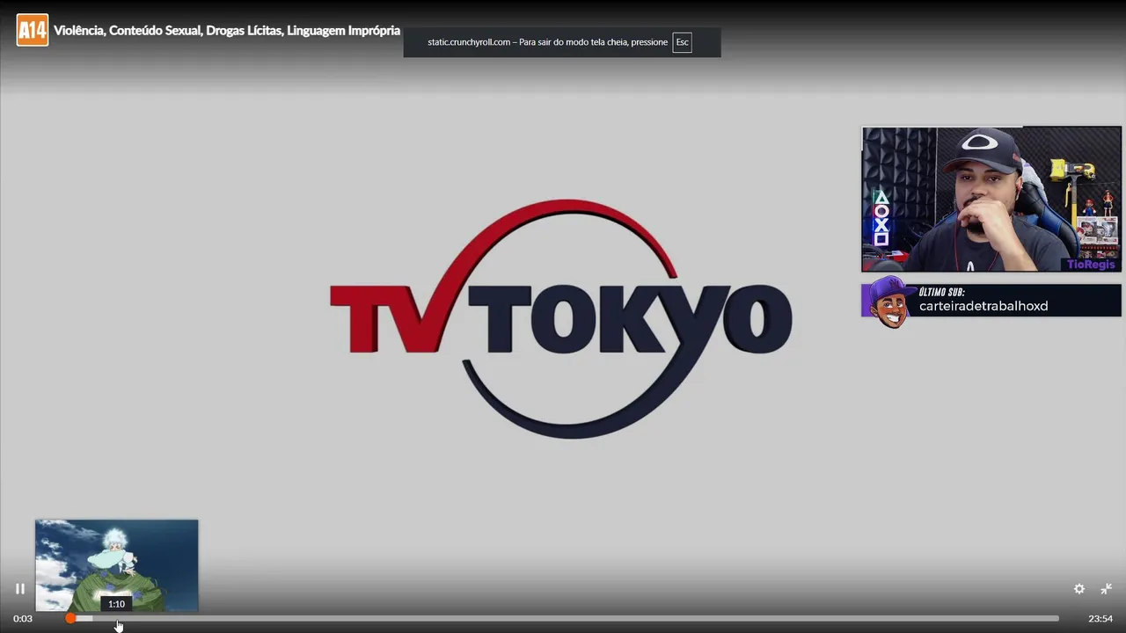Screen dimensions: 1126x633
Task: Exit fullscreen with the collapse arrows icon
Action: point(1107,589)
